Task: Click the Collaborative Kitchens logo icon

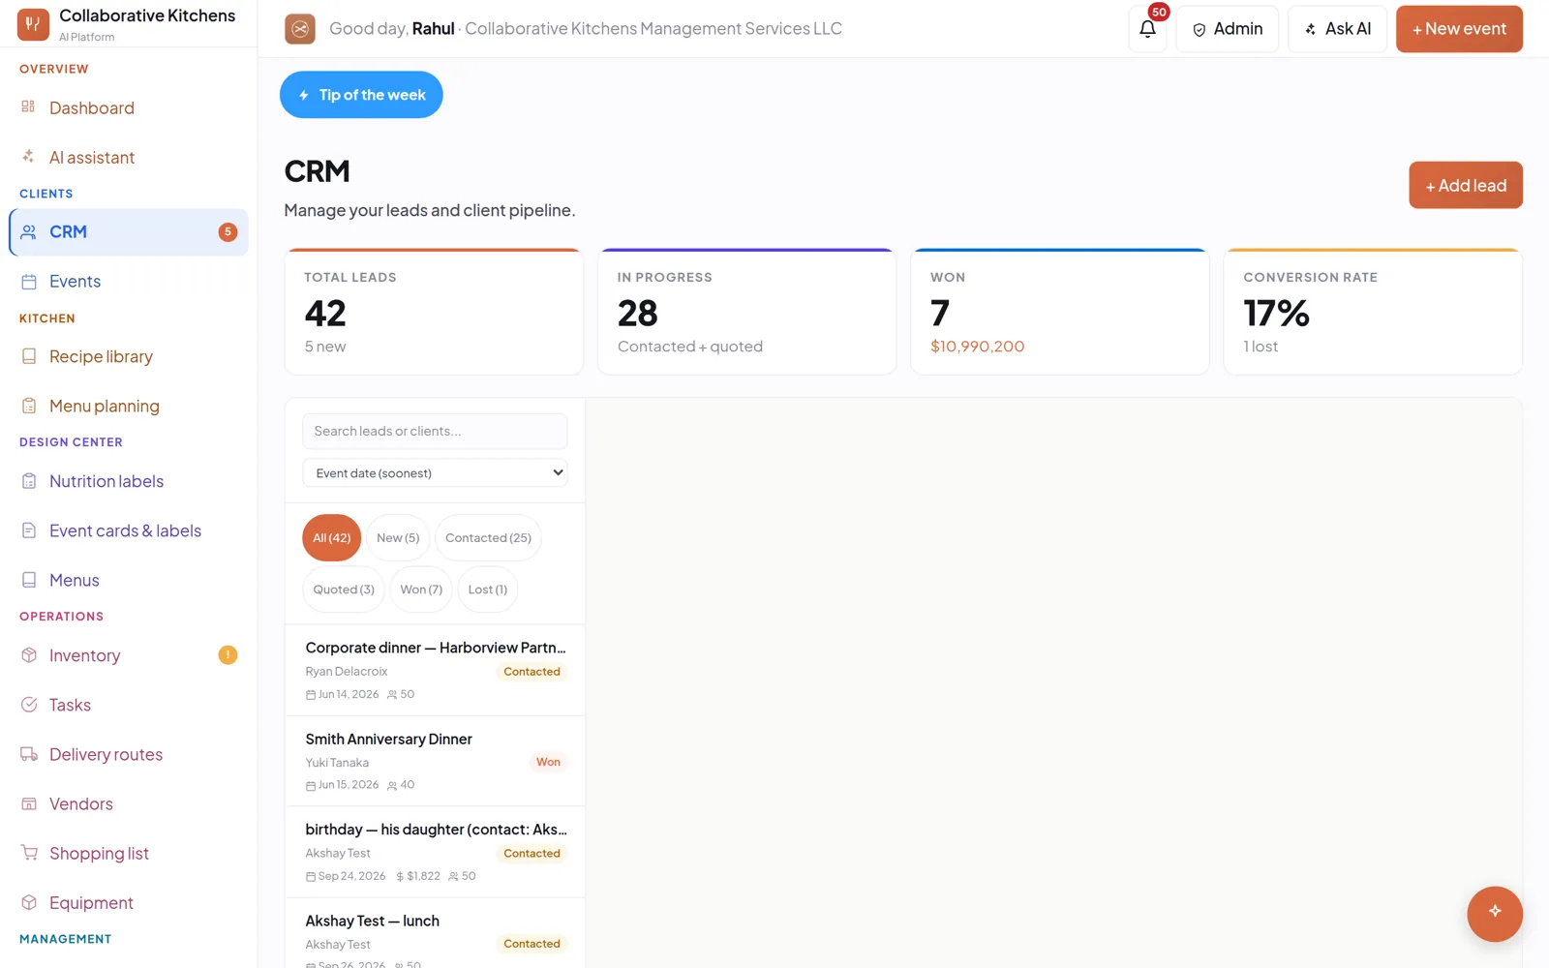Action: coord(33,24)
